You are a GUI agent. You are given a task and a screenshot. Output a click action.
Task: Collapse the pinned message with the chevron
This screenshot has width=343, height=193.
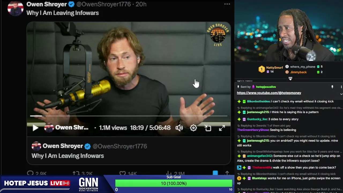pos(341,94)
